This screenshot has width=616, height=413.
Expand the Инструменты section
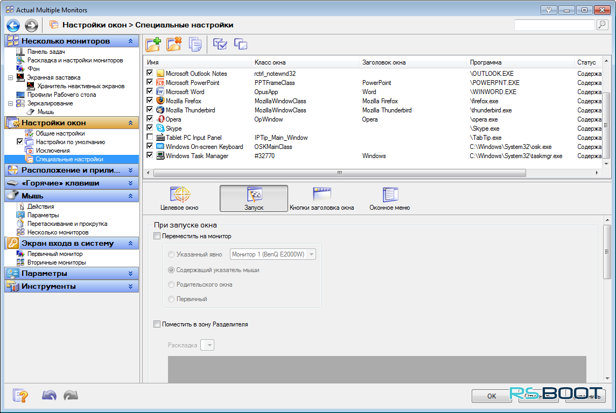130,286
